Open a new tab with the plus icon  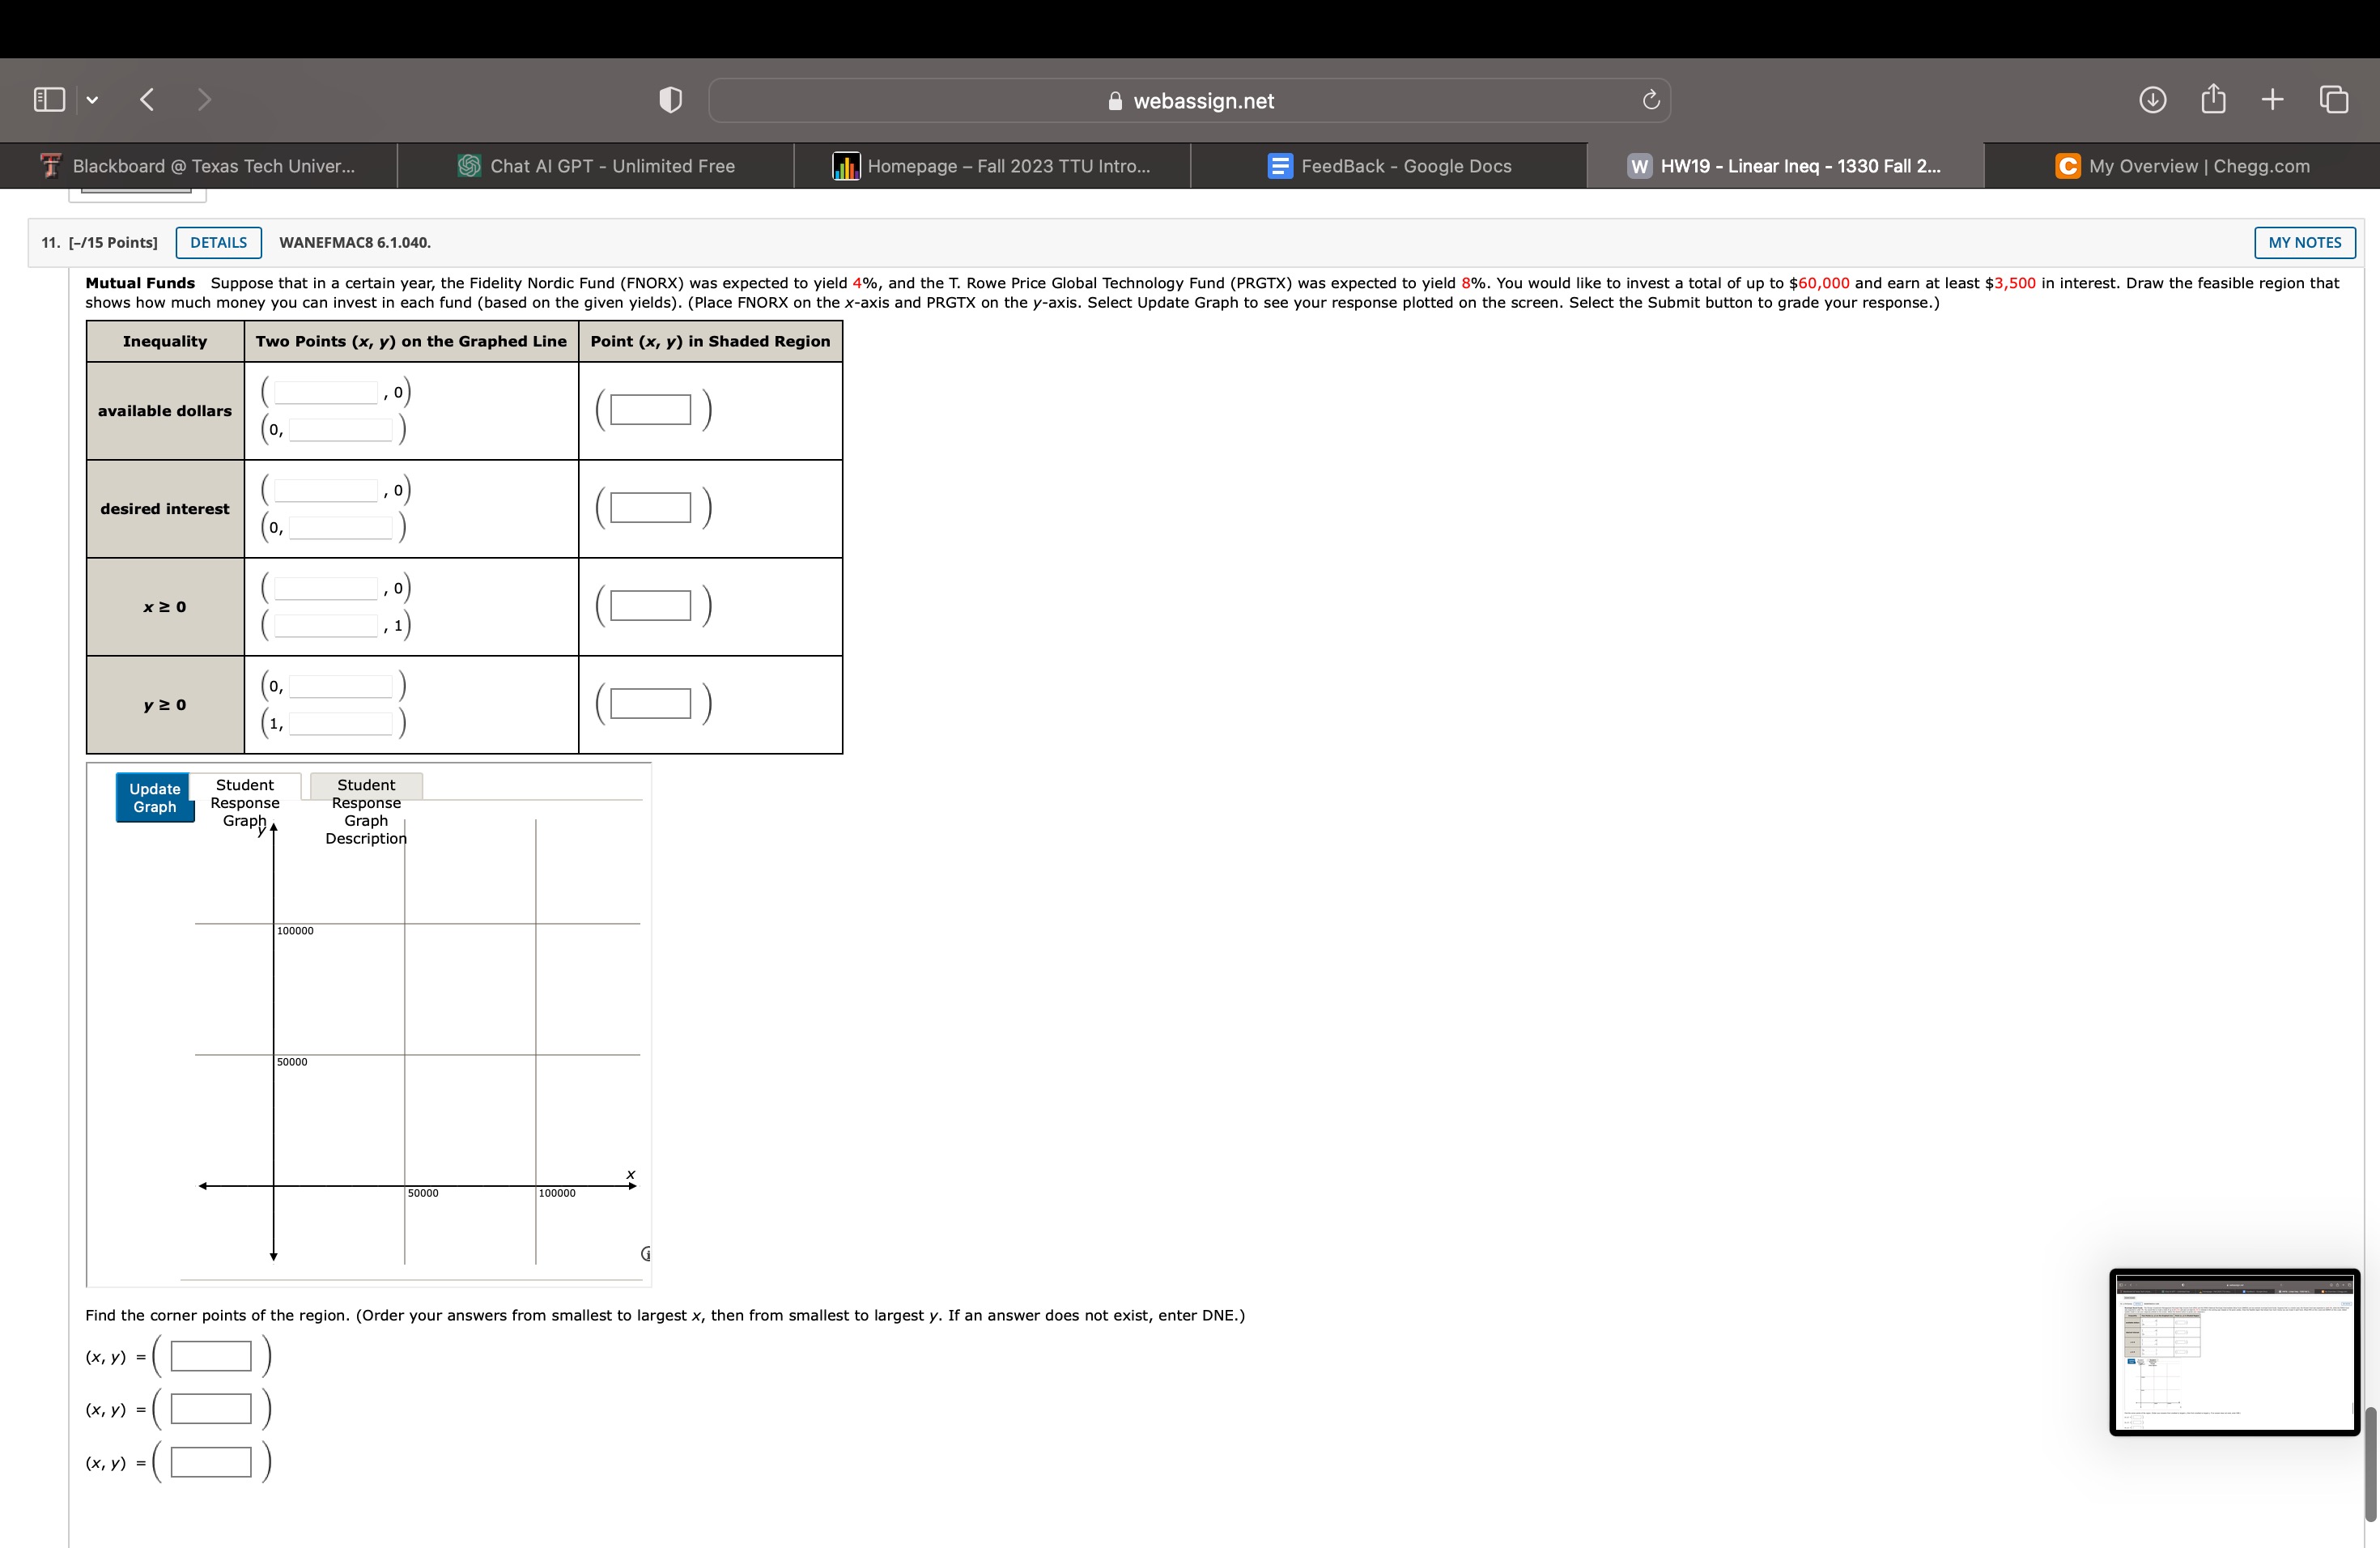coord(2271,98)
